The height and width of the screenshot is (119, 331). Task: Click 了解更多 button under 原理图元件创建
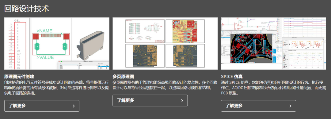click(42, 106)
